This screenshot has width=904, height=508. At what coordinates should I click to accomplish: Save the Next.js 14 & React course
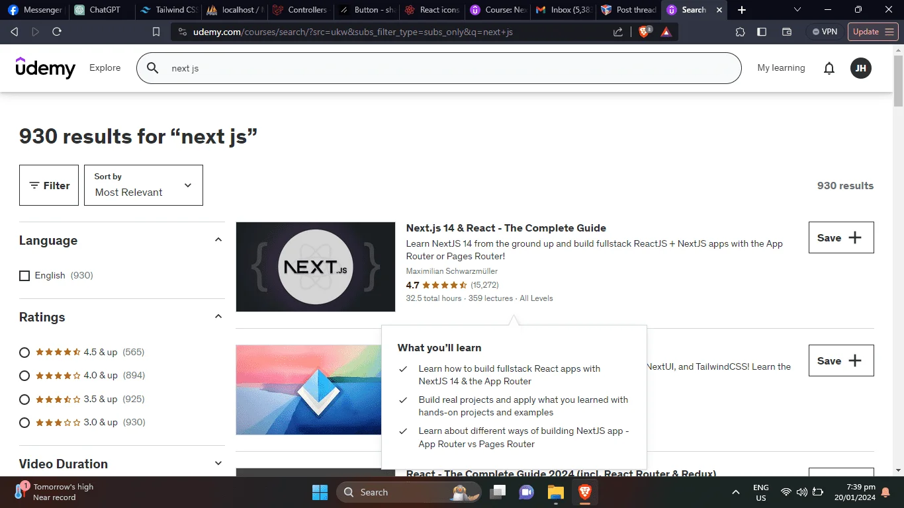coord(841,237)
